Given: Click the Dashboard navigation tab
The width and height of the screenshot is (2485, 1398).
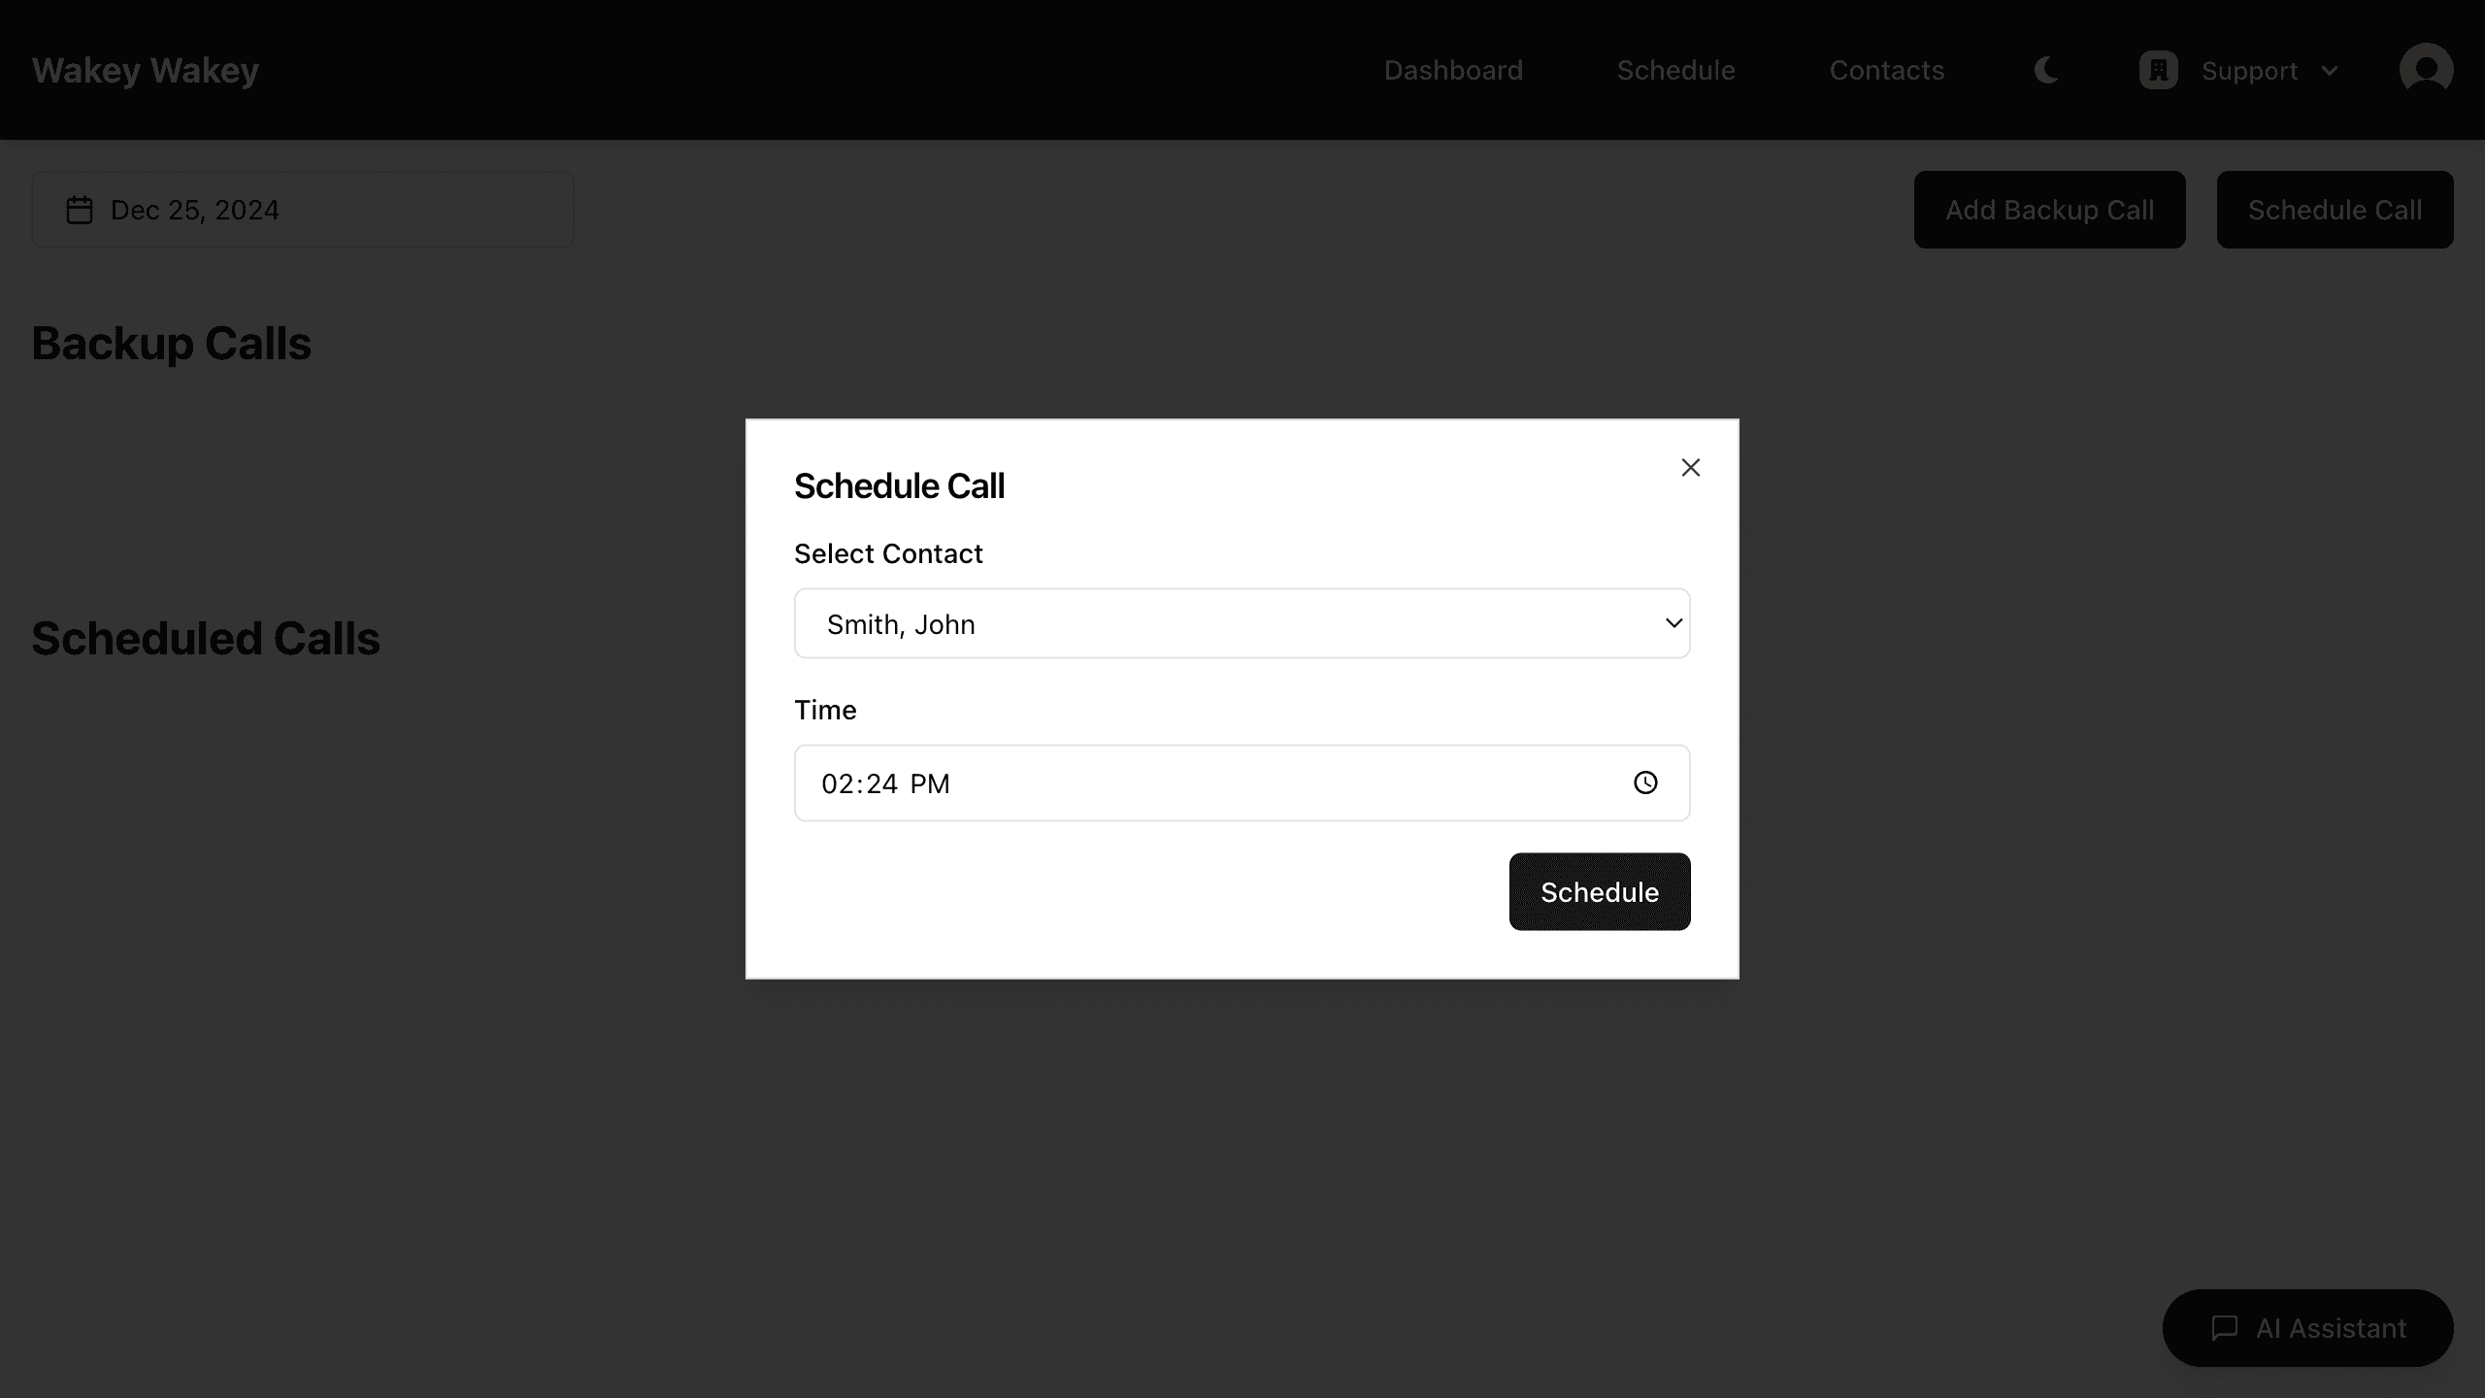Looking at the screenshot, I should (x=1452, y=70).
